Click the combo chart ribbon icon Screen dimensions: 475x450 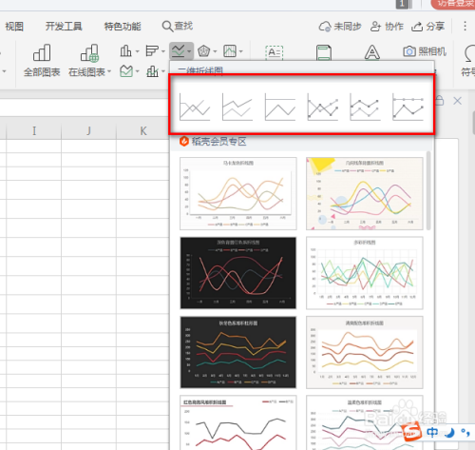[x=152, y=71]
